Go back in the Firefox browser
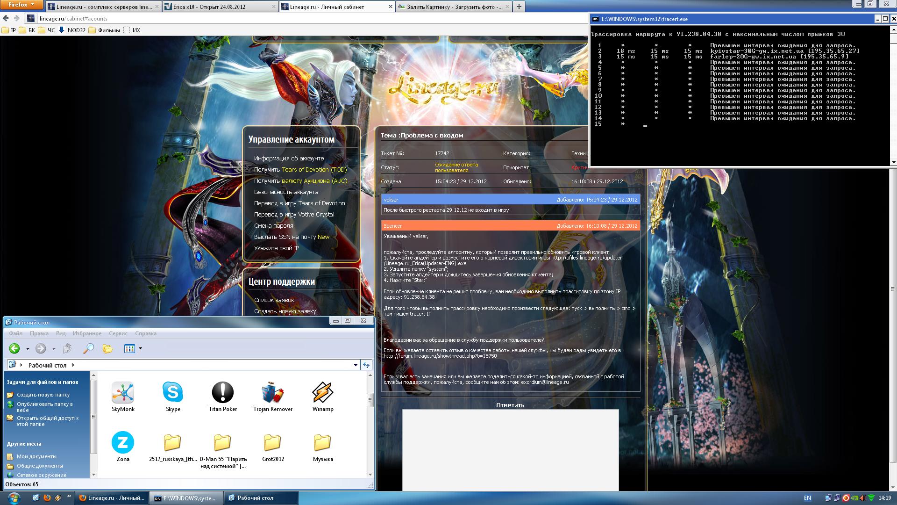This screenshot has height=505, width=897. [6, 19]
